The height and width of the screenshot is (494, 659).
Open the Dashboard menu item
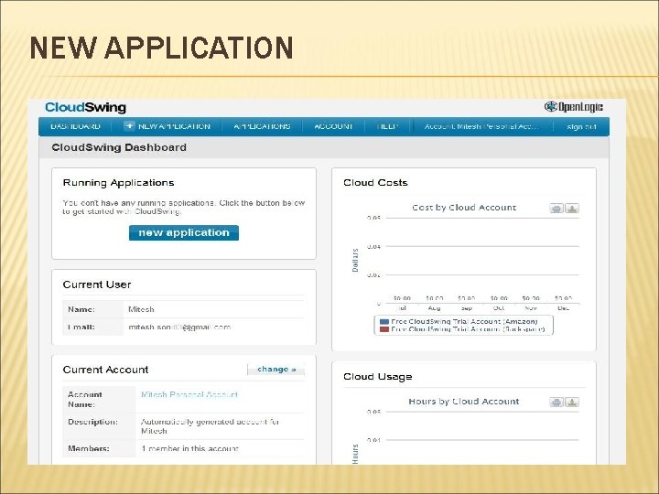pos(75,126)
